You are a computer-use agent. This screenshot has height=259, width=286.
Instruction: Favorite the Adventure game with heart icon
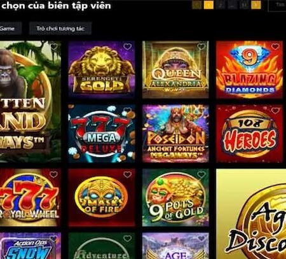coord(127,239)
